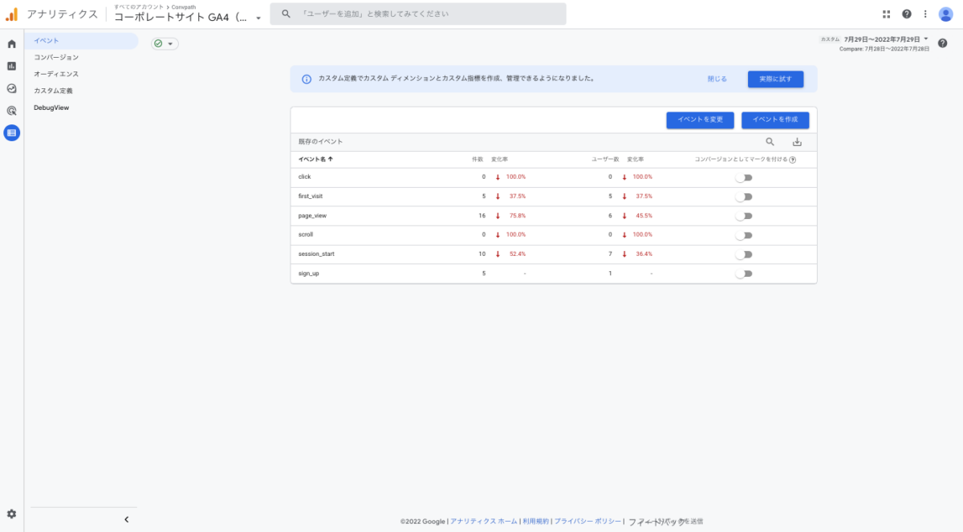Image resolution: width=963 pixels, height=532 pixels.
Task: Expand the green check status dropdown
Action: point(165,44)
